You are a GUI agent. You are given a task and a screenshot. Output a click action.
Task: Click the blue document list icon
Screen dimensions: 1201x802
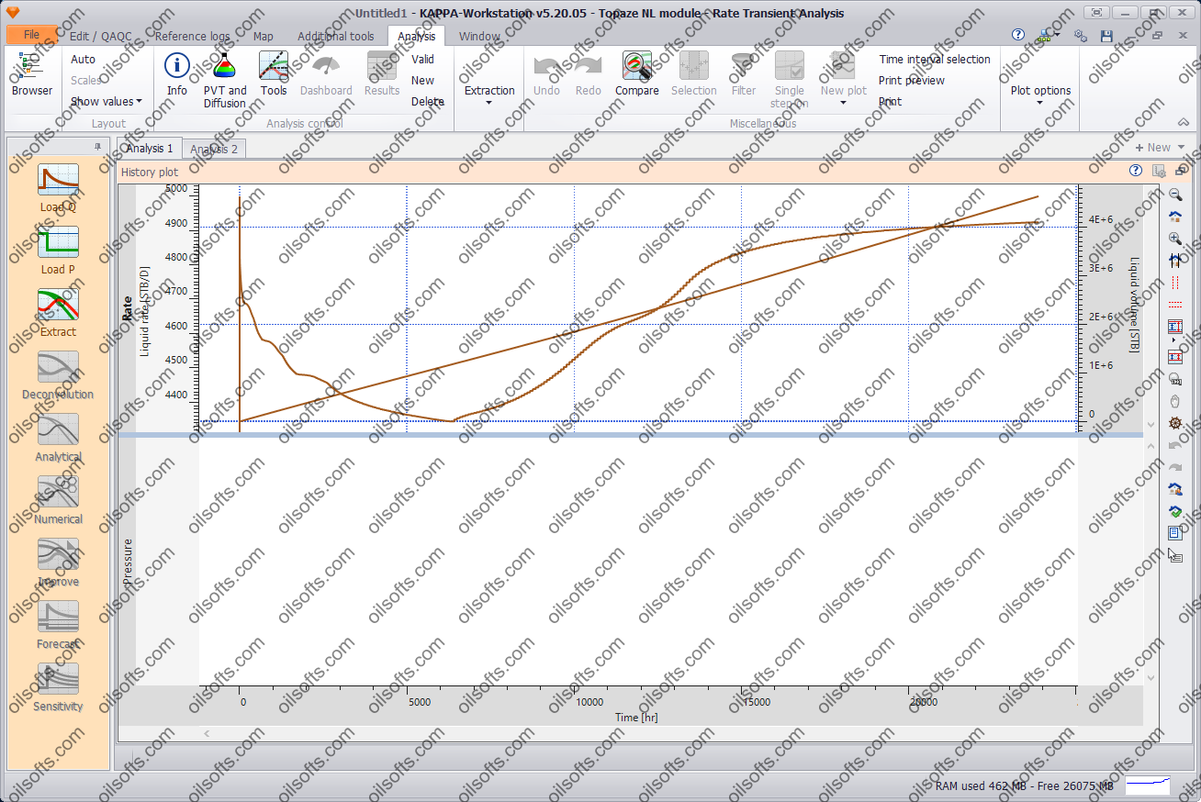[1175, 533]
